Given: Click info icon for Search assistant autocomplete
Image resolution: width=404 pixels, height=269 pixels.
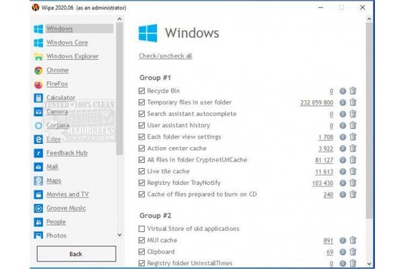Looking at the screenshot, I should click(343, 114).
